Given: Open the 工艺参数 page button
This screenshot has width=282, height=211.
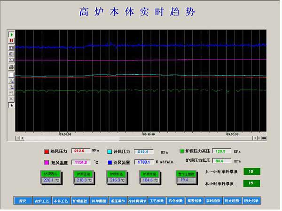Looking at the screenshot, I should pos(157,201).
